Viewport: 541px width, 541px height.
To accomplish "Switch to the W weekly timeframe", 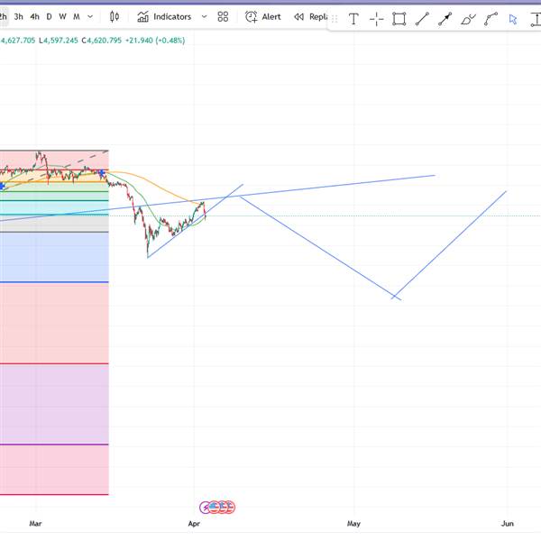I will 62,16.
